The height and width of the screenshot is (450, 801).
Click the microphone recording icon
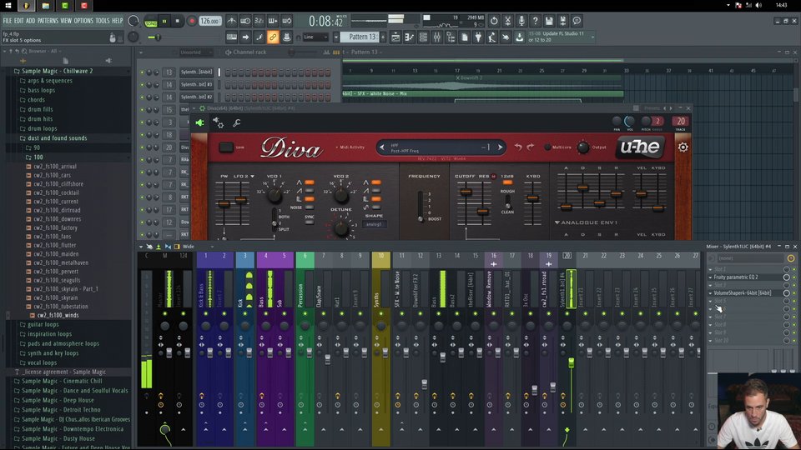pyautogui.click(x=521, y=21)
